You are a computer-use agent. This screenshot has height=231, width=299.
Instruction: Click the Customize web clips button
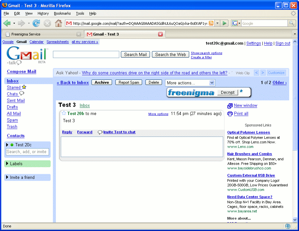coord(276,73)
